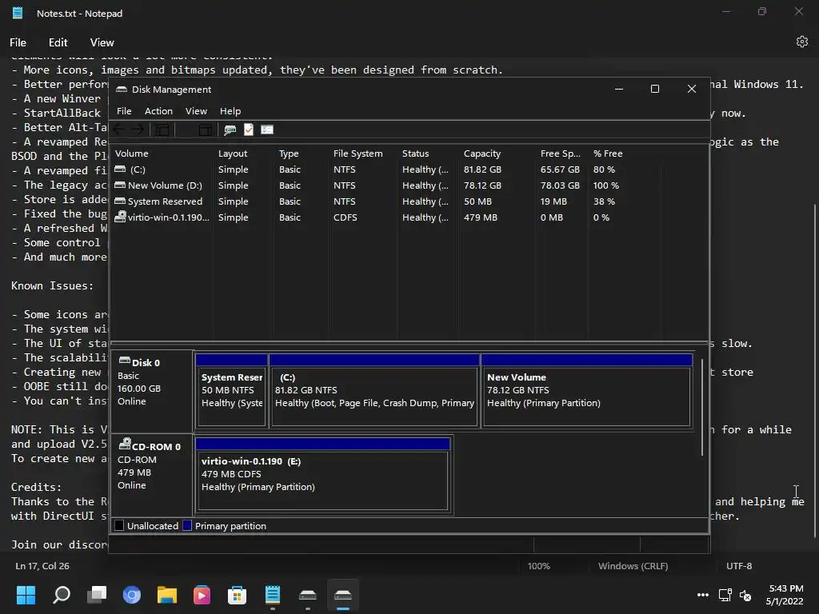Sort by the % Free column header
This screenshot has height=614, width=819.
point(624,153)
